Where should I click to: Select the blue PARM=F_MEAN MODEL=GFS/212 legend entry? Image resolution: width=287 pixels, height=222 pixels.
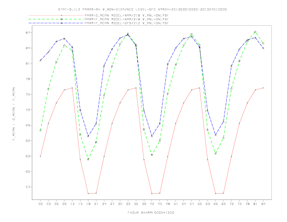click(99, 23)
